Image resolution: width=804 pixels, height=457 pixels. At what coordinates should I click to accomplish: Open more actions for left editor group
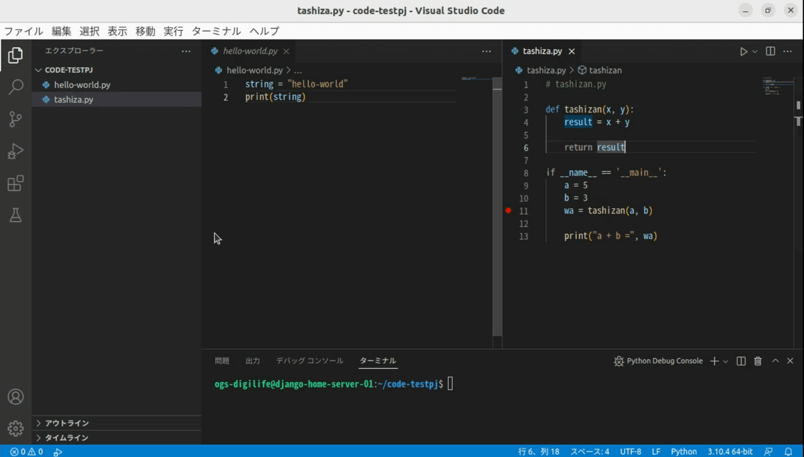tap(486, 52)
